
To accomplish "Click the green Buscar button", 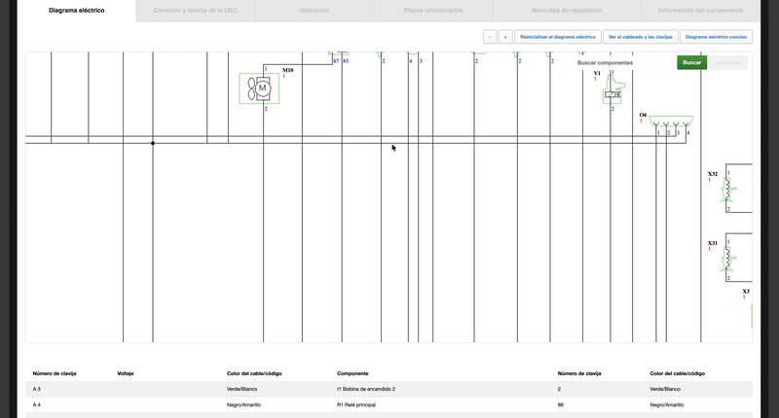I will pos(691,62).
